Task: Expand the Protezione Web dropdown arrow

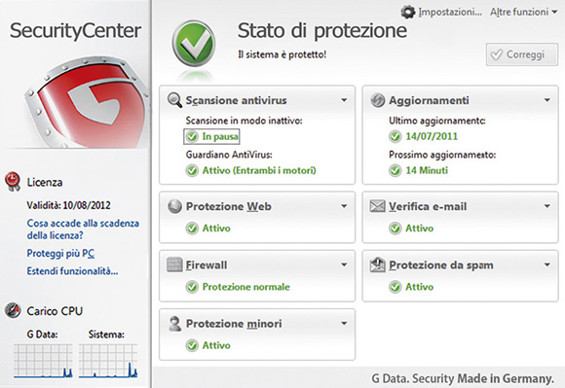Action: pyautogui.click(x=344, y=206)
